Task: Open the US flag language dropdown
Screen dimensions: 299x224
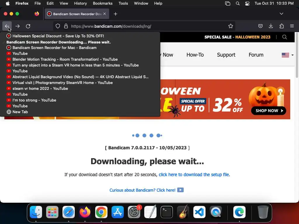Action: [288, 55]
